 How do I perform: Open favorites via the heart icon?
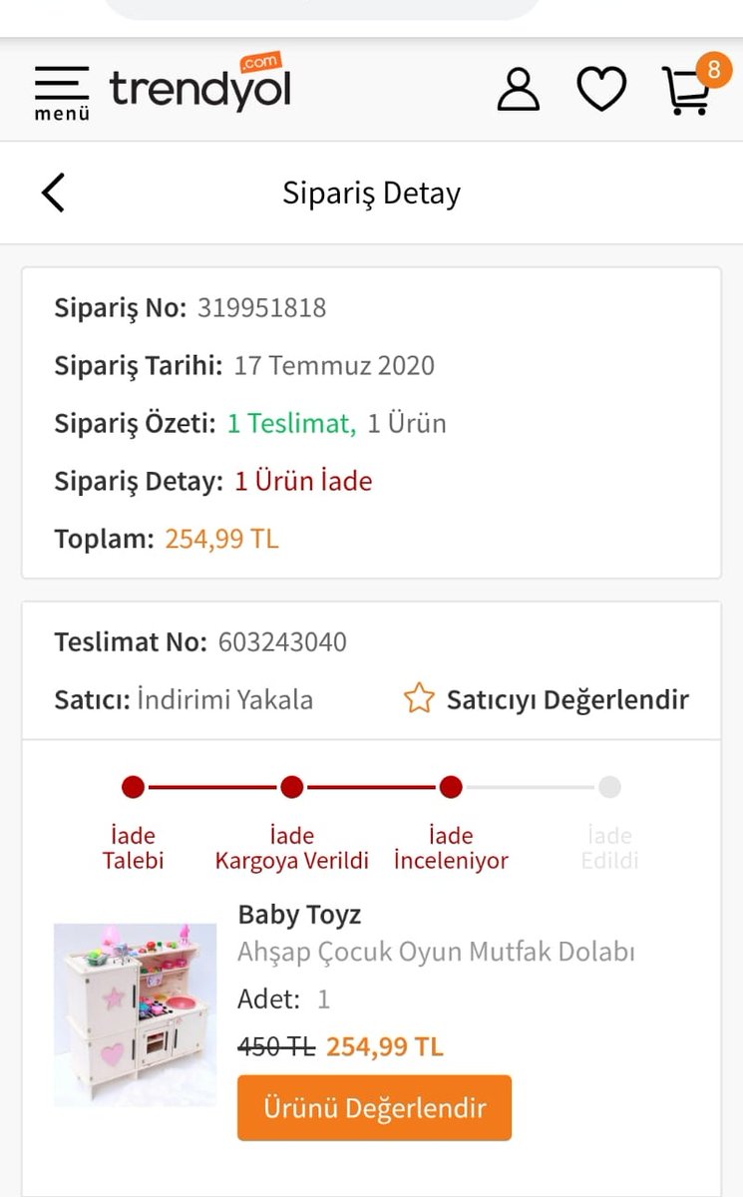(602, 89)
